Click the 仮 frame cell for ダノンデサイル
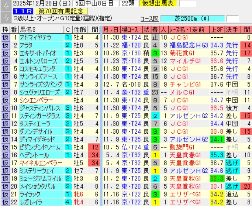Screen dimensions: 252x206 [x=5, y=131]
